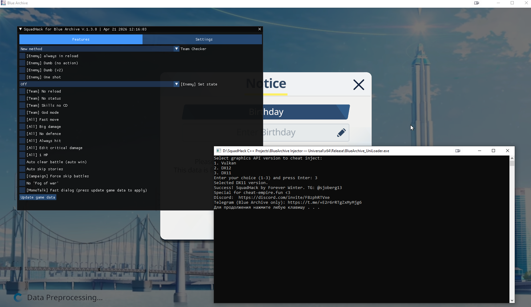Image resolution: width=531 pixels, height=307 pixels.
Task: Enable [MomoTalk] Fast dialog checkbox
Action: pyautogui.click(x=22, y=190)
